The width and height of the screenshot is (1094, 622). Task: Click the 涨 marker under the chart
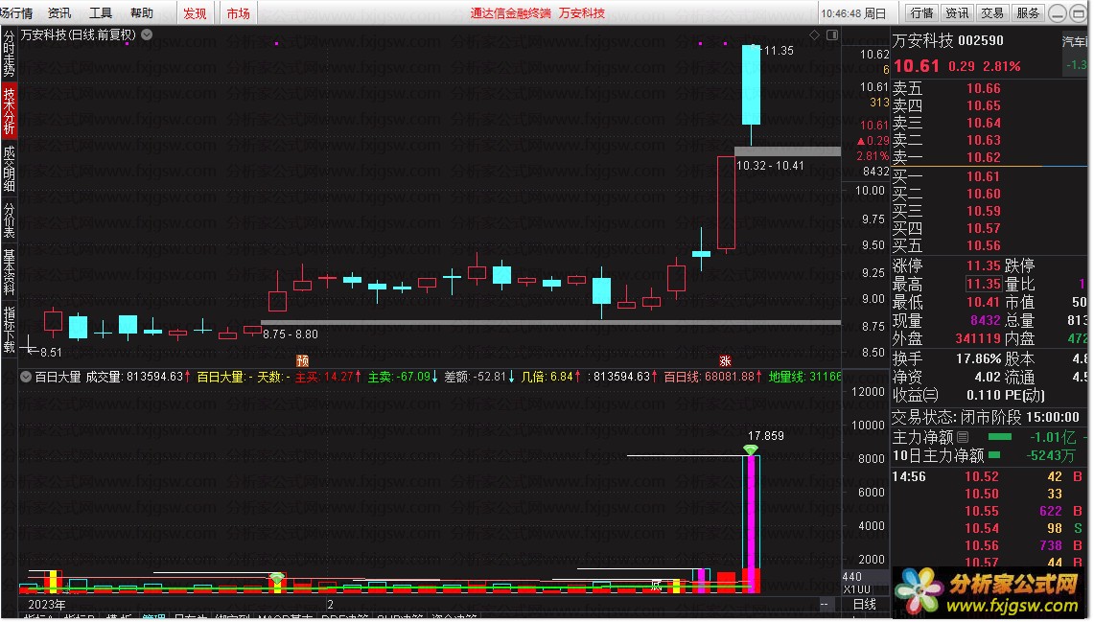[725, 360]
